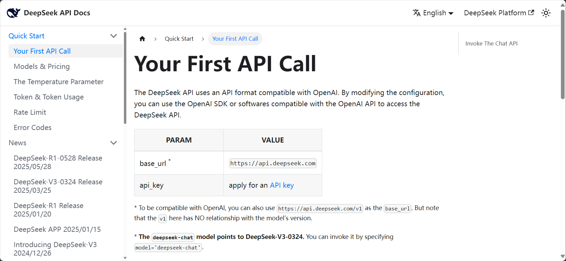Click the DeepSeek whale logo
566x261 pixels.
click(14, 13)
